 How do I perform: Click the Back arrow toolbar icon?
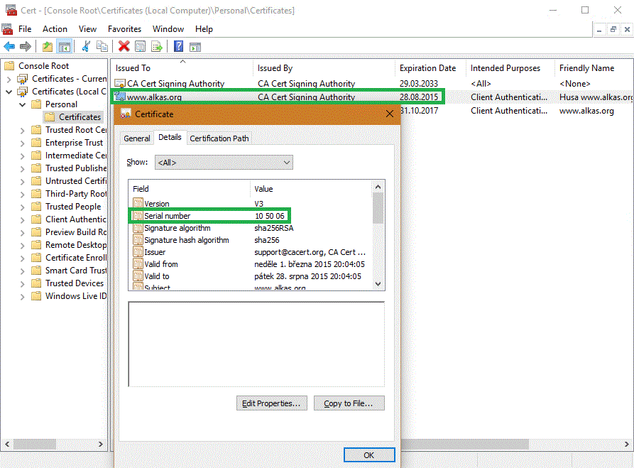[x=9, y=46]
